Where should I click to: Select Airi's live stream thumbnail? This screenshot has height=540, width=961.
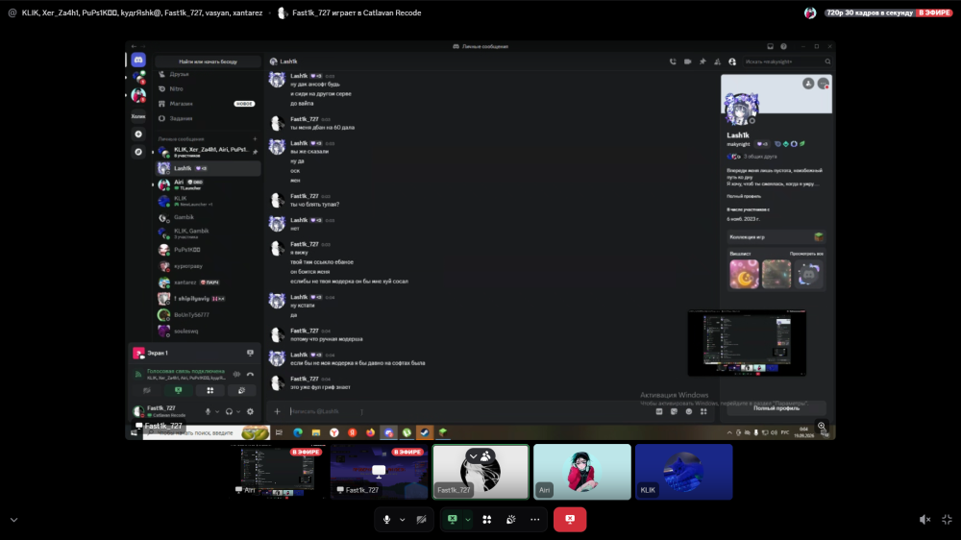pos(278,472)
